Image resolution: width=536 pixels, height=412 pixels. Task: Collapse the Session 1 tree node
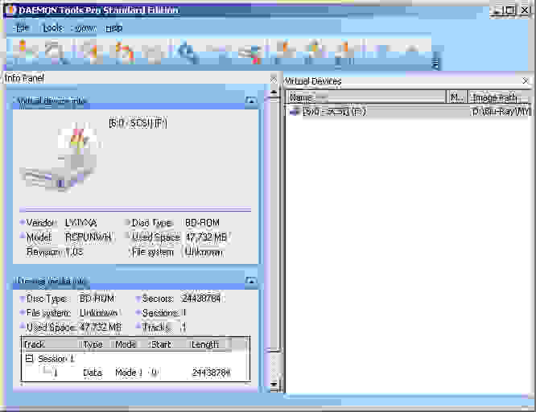[x=29, y=359]
